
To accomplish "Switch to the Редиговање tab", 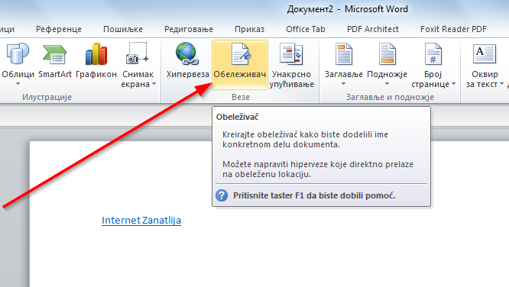I will click(x=189, y=29).
